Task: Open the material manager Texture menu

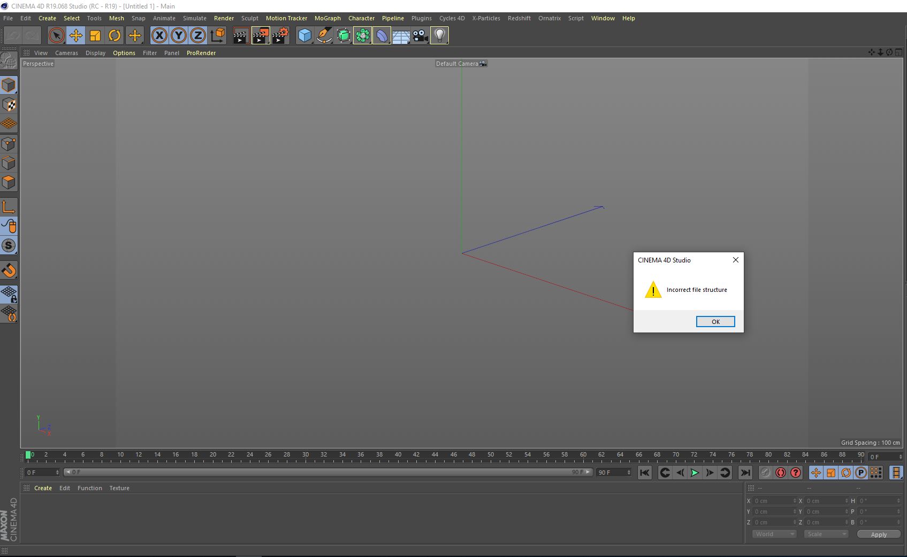Action: [x=119, y=488]
